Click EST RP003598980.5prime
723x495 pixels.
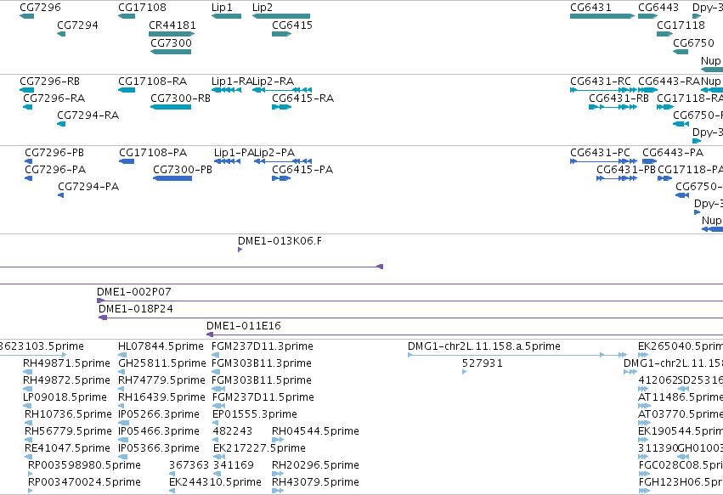[31, 474]
